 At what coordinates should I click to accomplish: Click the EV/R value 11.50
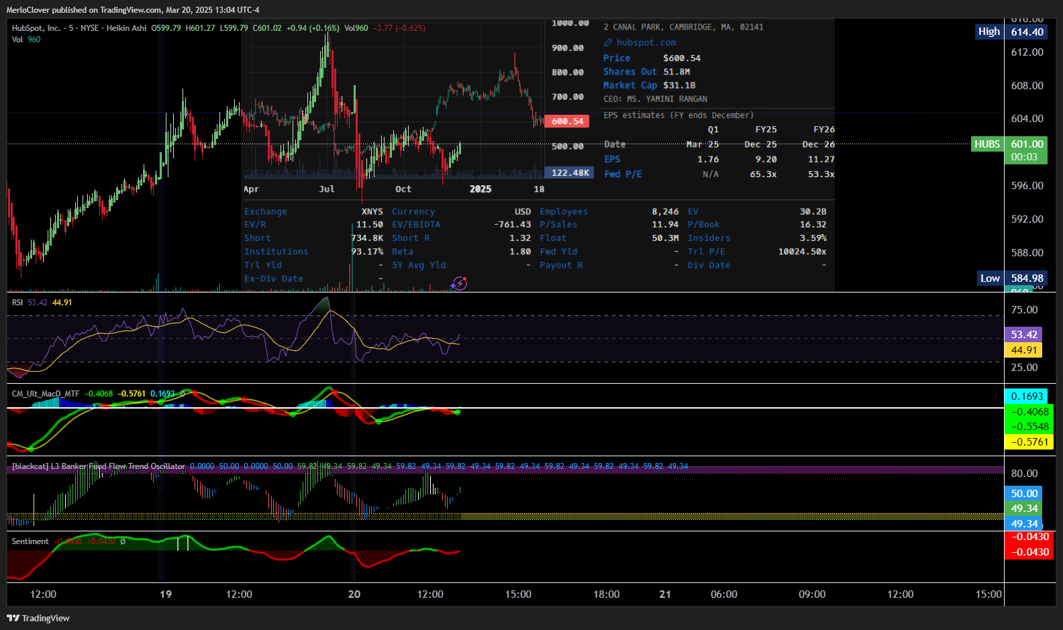pos(370,225)
